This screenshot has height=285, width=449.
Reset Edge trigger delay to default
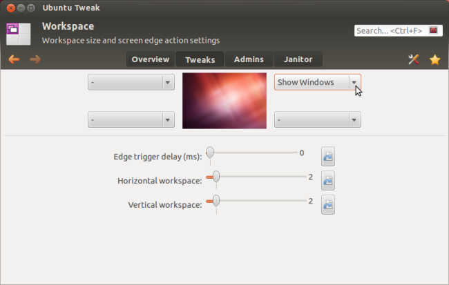click(328, 157)
